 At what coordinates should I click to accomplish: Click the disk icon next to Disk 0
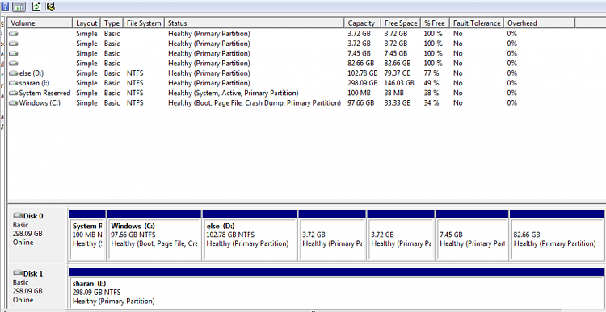click(18, 215)
